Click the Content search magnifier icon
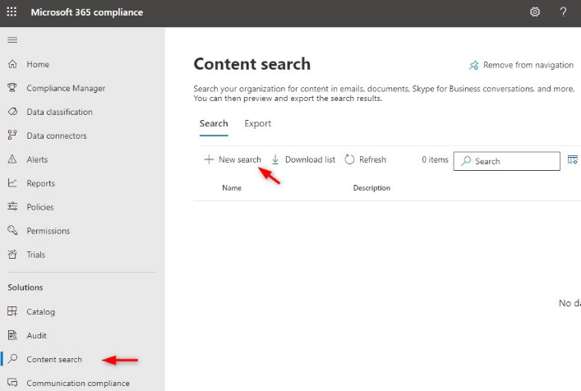581x391 pixels. click(12, 359)
